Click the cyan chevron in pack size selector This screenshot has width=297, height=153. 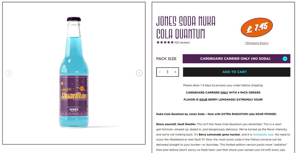pyautogui.click(x=285, y=59)
